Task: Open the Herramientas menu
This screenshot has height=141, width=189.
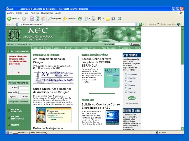Action: 47,13
